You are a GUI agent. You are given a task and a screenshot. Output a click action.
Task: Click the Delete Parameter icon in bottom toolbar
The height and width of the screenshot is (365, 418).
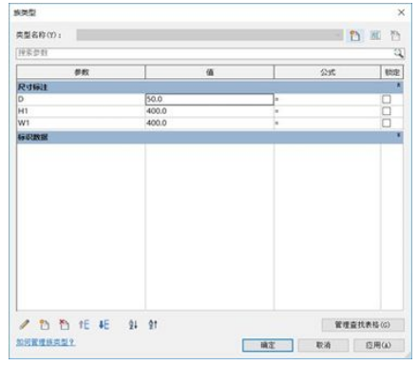point(64,324)
